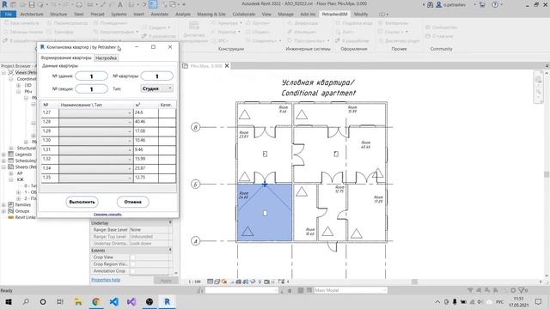The image size is (550, 309).
Task: Select the Revit Links item in Project Browser
Action: (x=25, y=217)
